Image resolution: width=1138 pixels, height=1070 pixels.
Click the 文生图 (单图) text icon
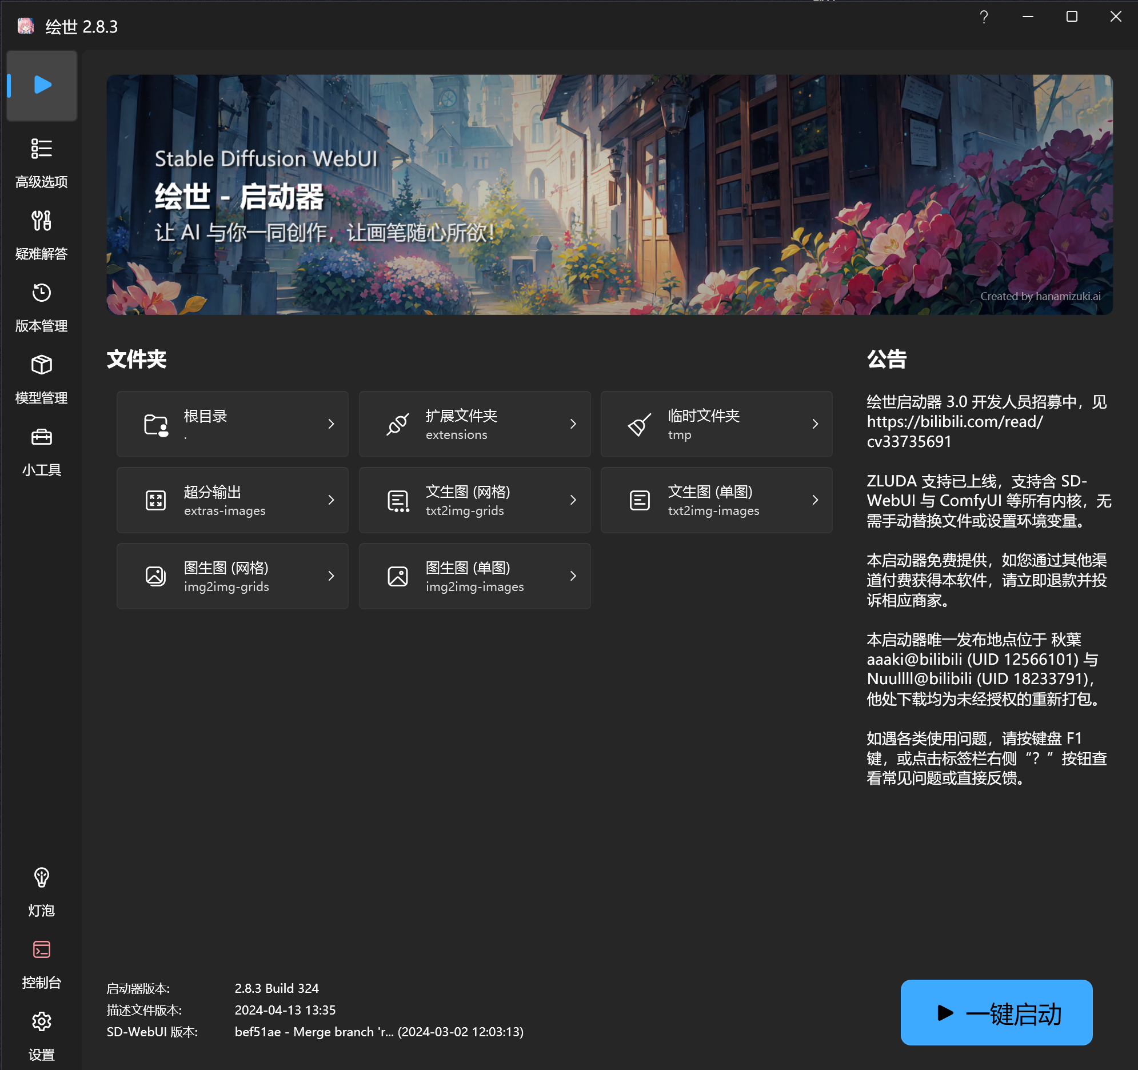pyautogui.click(x=640, y=500)
